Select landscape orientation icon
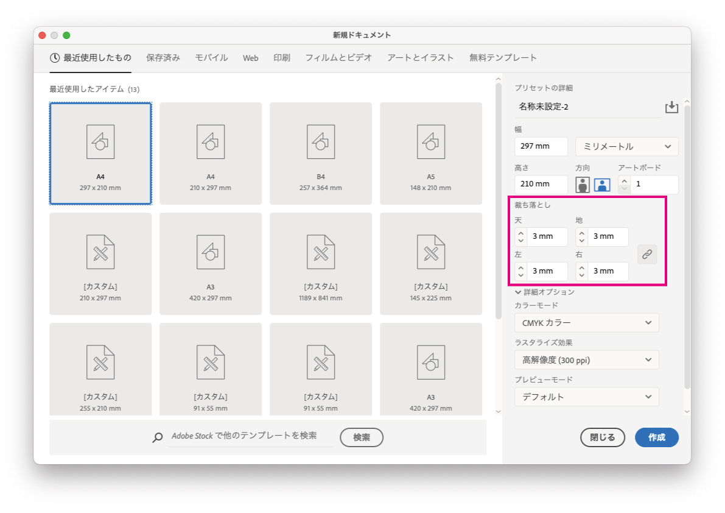This screenshot has width=725, height=513. tap(602, 185)
